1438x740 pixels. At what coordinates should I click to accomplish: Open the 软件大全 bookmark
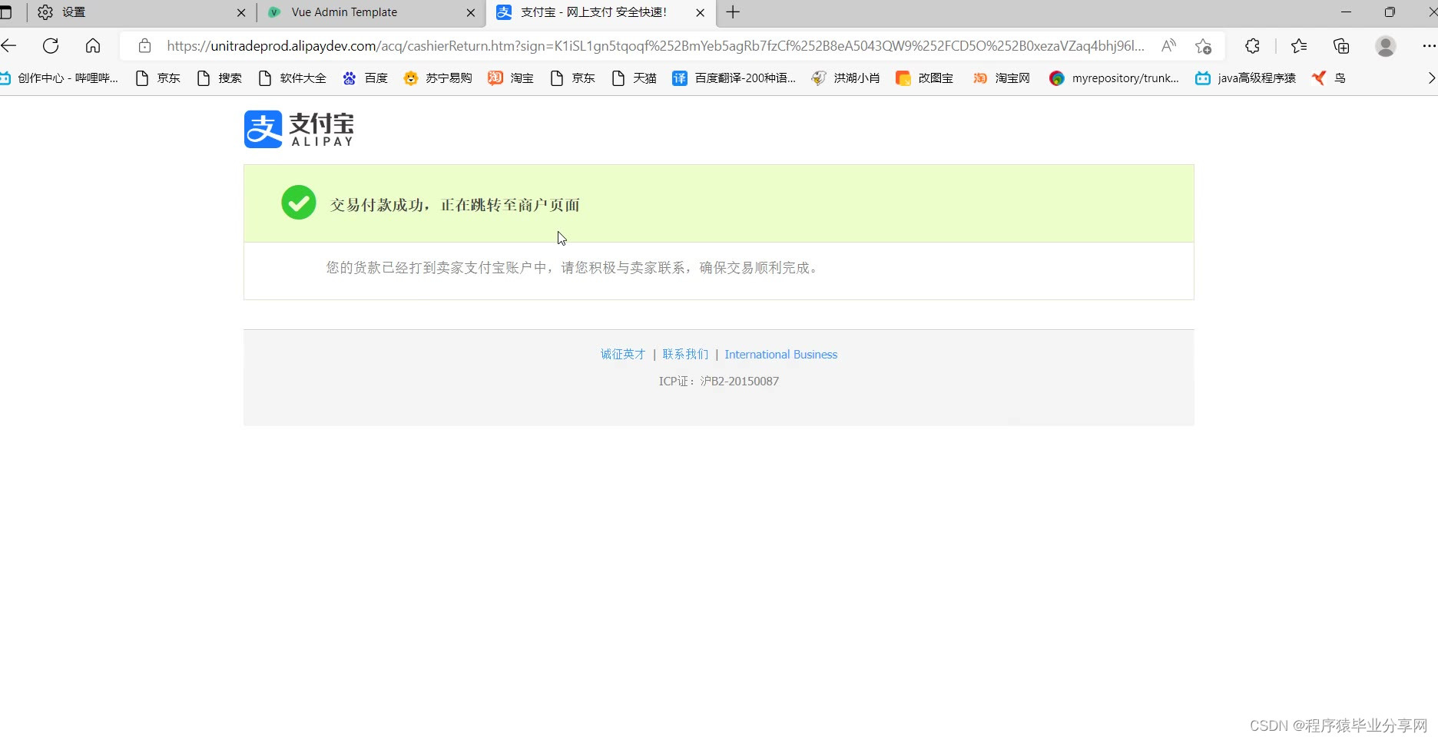pos(292,78)
